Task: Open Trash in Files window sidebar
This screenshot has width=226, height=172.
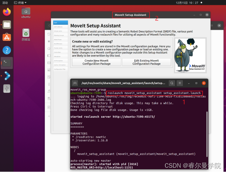Action: coord(49,98)
